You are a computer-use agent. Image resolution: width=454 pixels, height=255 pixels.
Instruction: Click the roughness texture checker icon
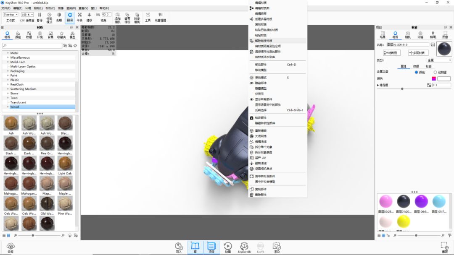[x=429, y=85]
